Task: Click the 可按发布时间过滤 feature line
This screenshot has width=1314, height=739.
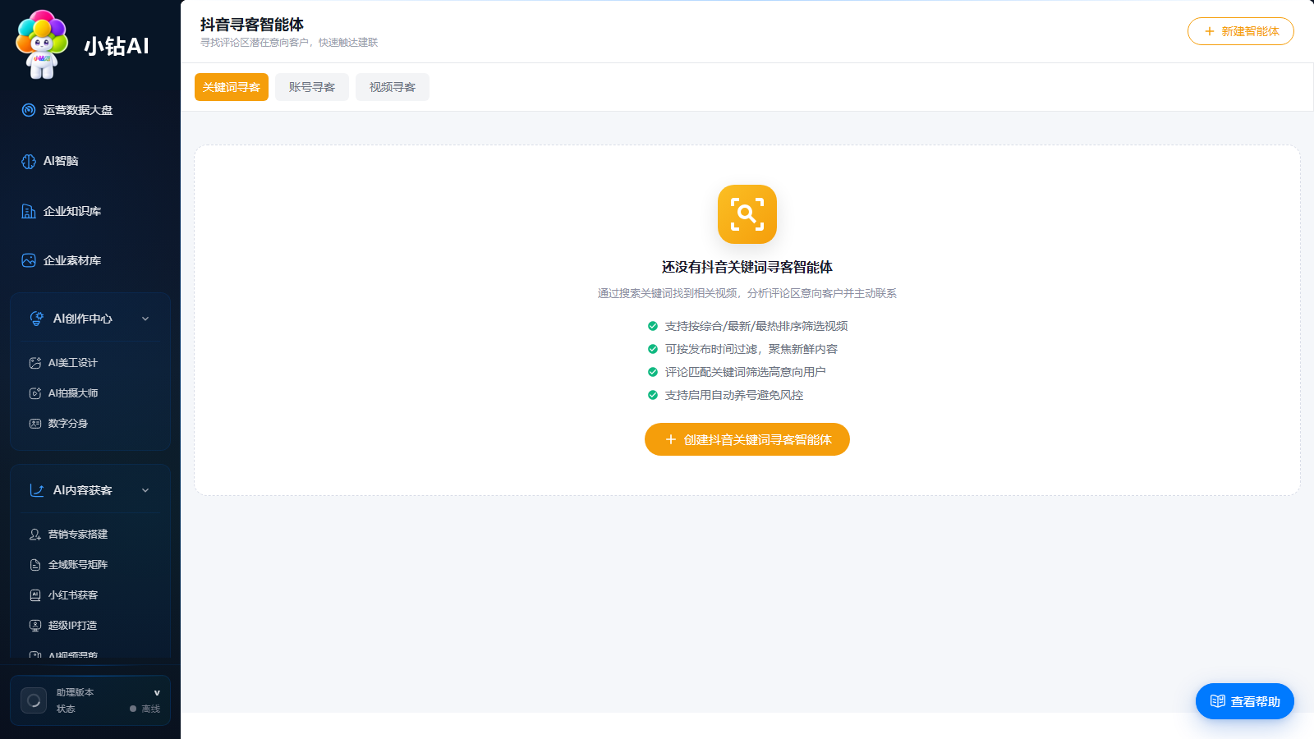Action: point(751,349)
